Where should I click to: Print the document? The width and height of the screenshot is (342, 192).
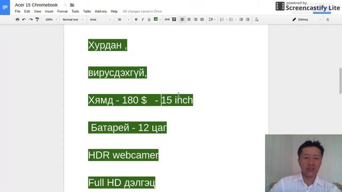point(18,20)
